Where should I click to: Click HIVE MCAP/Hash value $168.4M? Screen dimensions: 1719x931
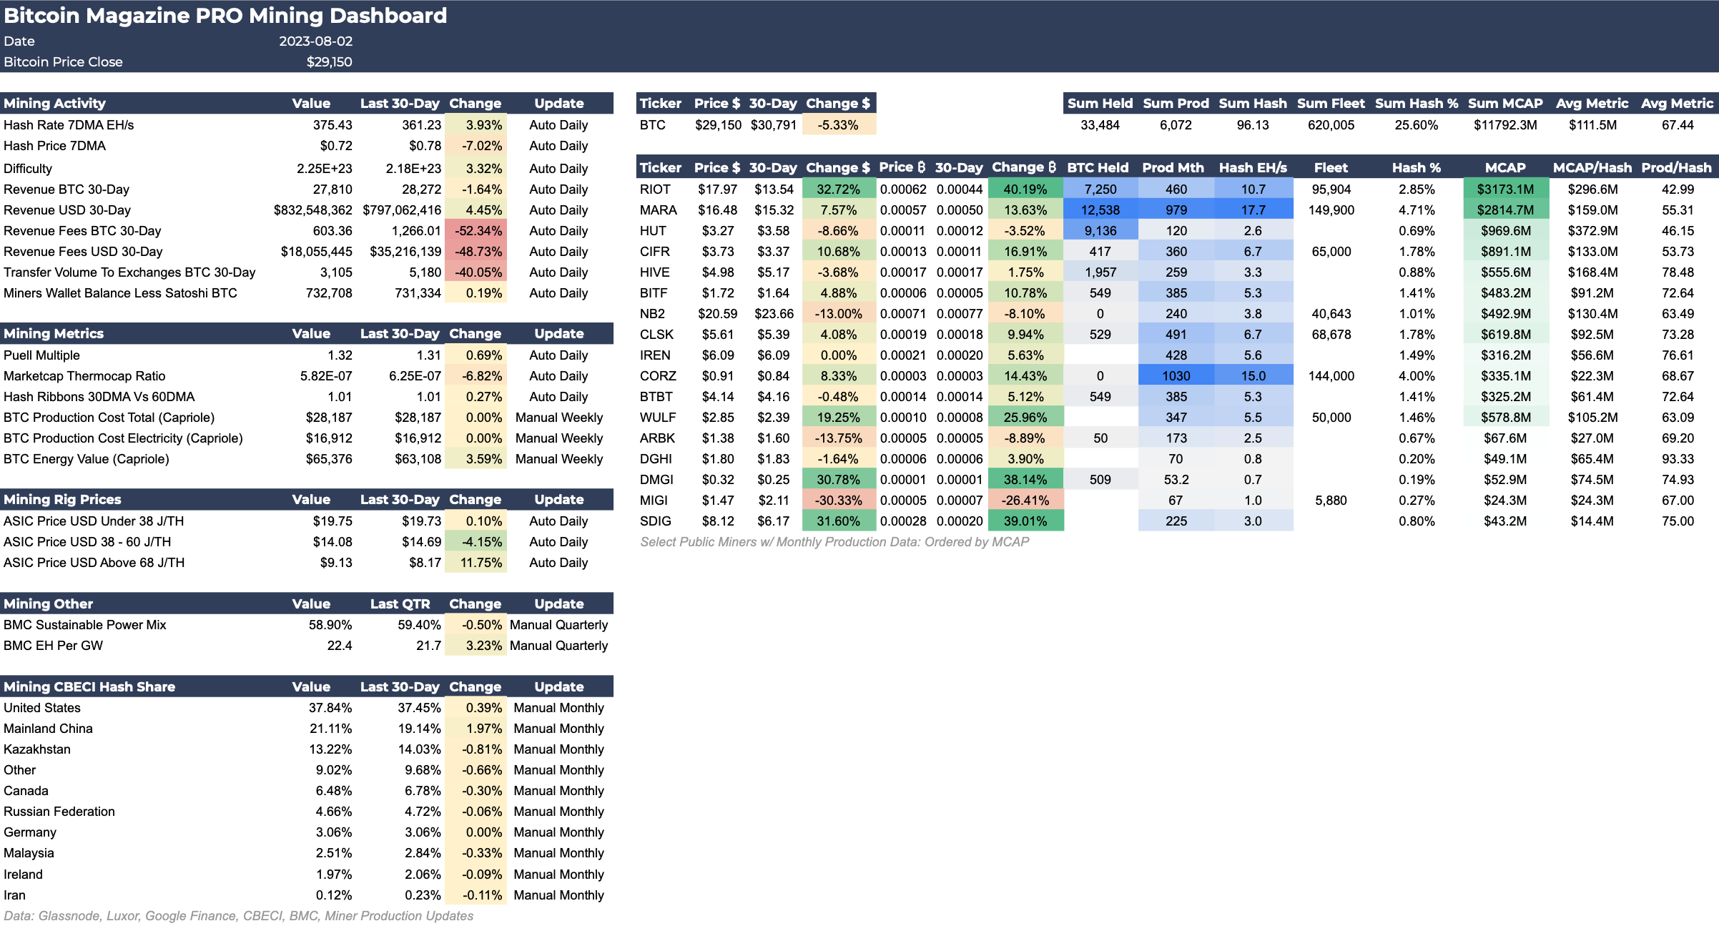(x=1592, y=272)
